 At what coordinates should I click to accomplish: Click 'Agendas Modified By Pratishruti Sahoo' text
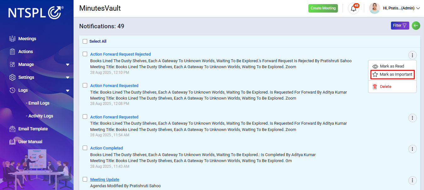[x=125, y=186]
